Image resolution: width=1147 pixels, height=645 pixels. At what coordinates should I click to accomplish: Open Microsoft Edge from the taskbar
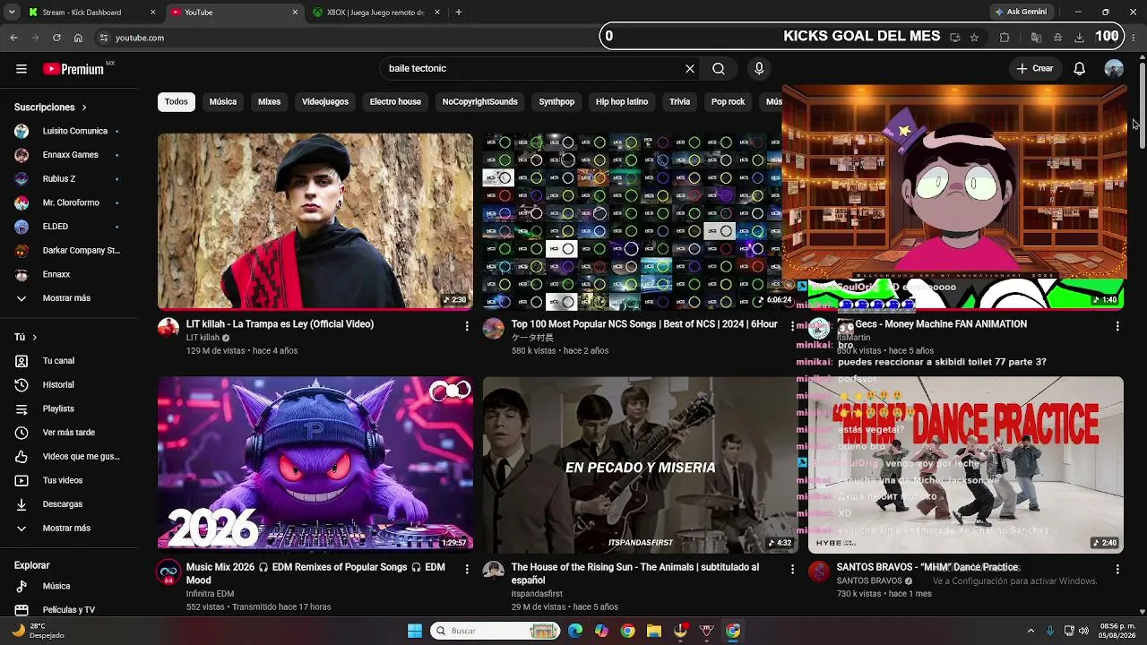coord(575,631)
